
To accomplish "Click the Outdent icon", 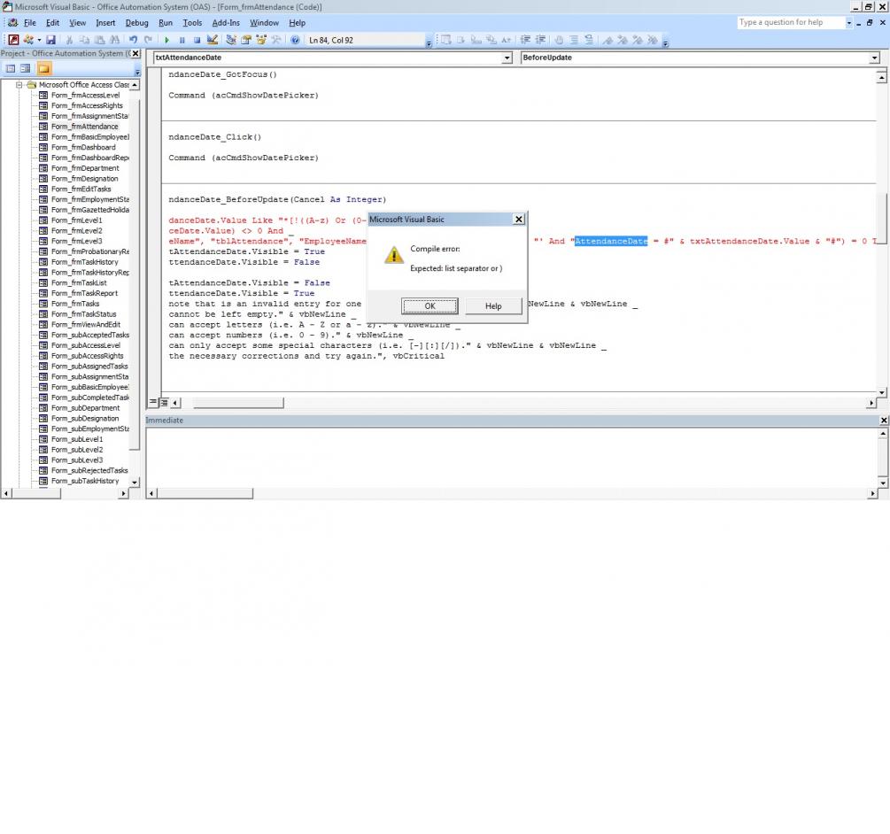I will pyautogui.click(x=541, y=40).
